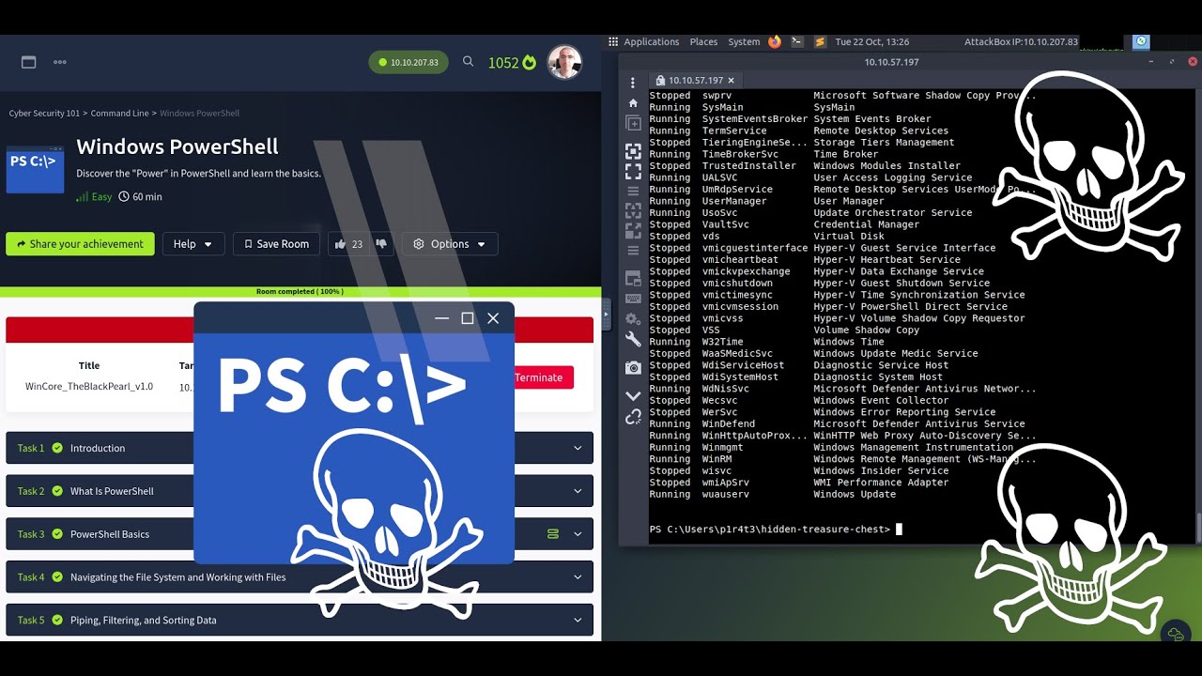The width and height of the screenshot is (1202, 676).
Task: Open the Applications menu
Action: (x=650, y=41)
